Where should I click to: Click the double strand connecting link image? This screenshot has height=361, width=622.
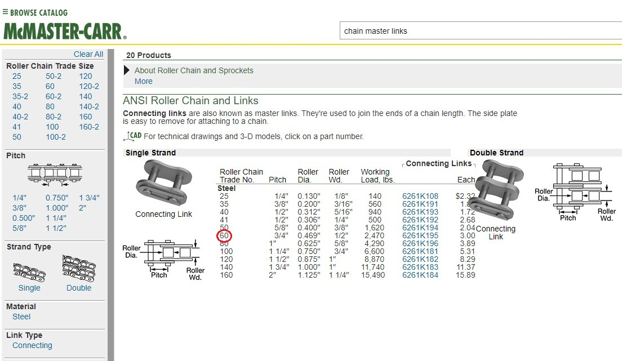pos(496,190)
